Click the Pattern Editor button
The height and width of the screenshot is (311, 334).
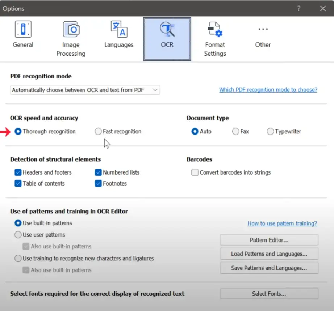click(x=269, y=240)
